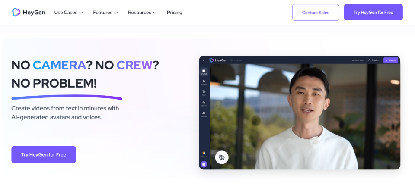The width and height of the screenshot is (415, 188).
Task: Click the Upload cloud icon
Action: 204,114
